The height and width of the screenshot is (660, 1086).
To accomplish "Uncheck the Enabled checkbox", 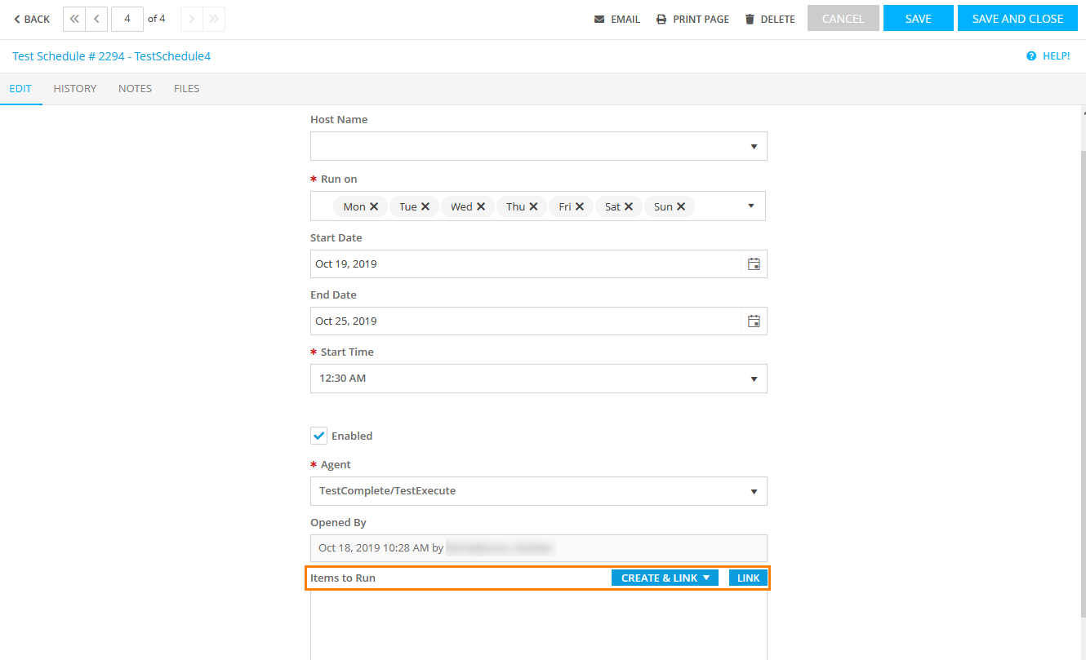I will click(318, 436).
